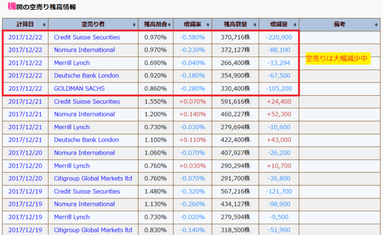Sort by the 増減量 column arrow icon

(295, 25)
